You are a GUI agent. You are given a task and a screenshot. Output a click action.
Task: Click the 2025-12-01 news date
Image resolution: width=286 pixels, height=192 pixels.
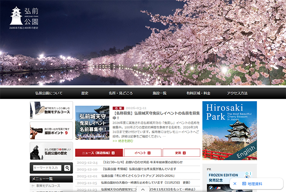(x=87, y=176)
